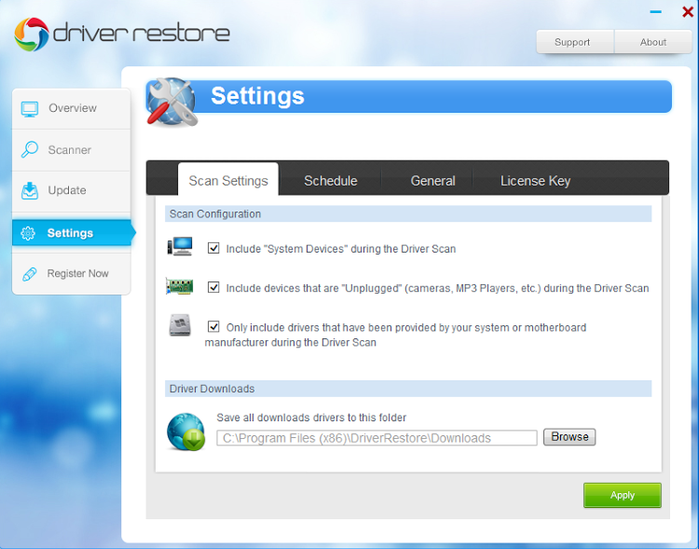Screen dimensions: 699x549
Task: Toggle only manufacturer-provided drivers checkbox
Action: [x=213, y=326]
